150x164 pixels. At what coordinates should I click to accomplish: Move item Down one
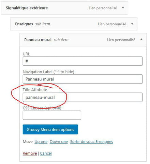pyautogui.click(x=59, y=142)
